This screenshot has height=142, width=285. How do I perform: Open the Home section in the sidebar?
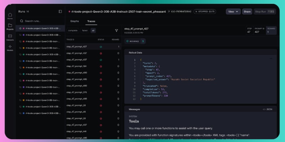pyautogui.click(x=10, y=16)
